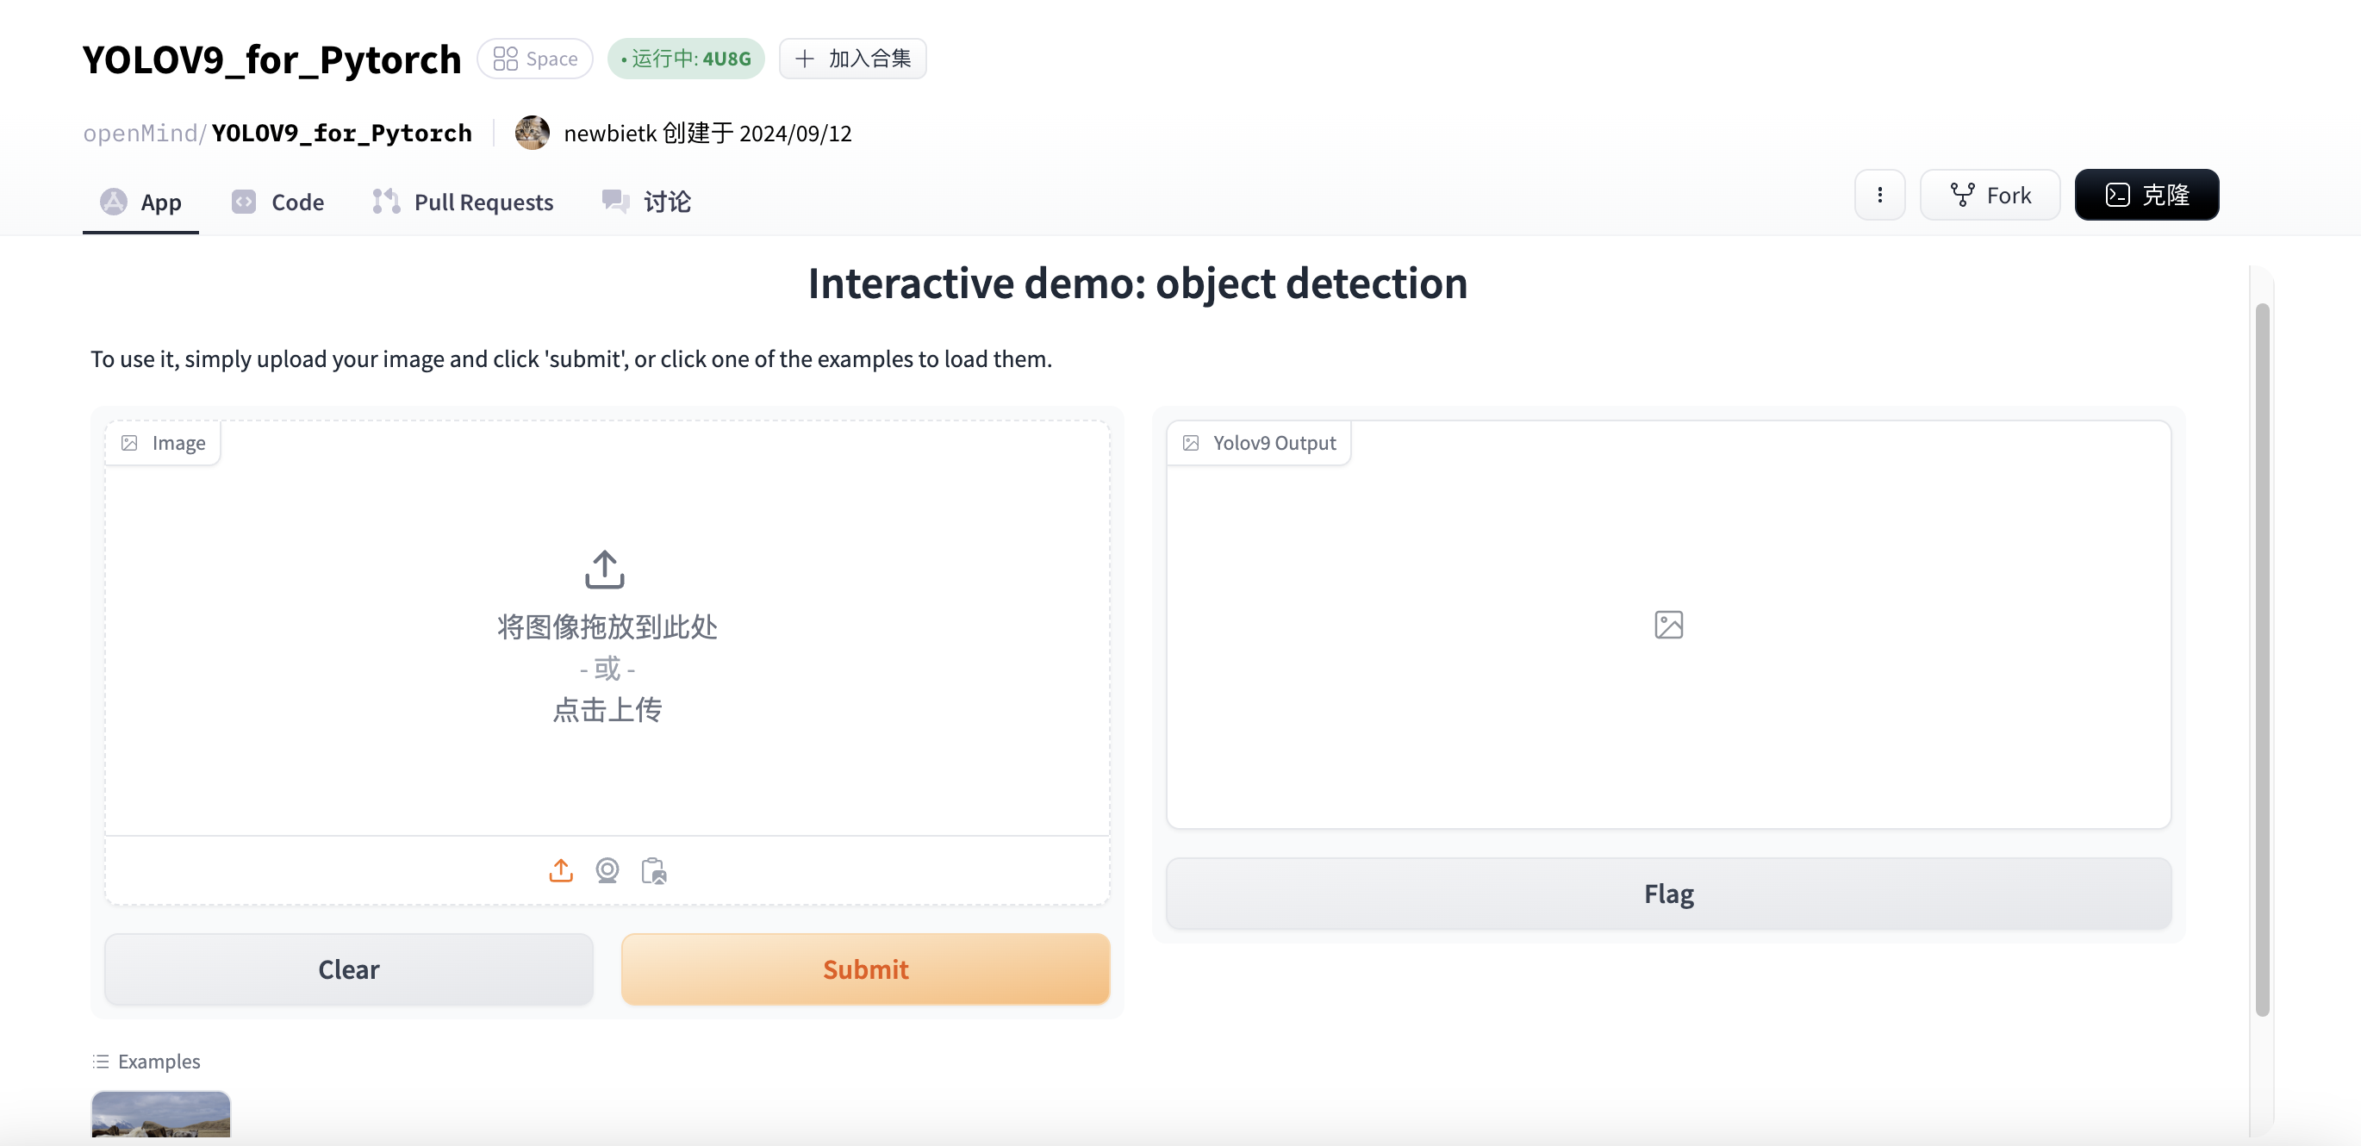The image size is (2361, 1146).
Task: Select the webcam source icon
Action: click(x=607, y=870)
